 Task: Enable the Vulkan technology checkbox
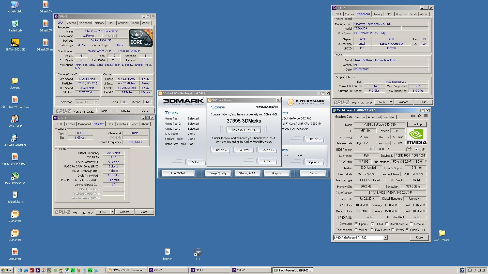356,230
